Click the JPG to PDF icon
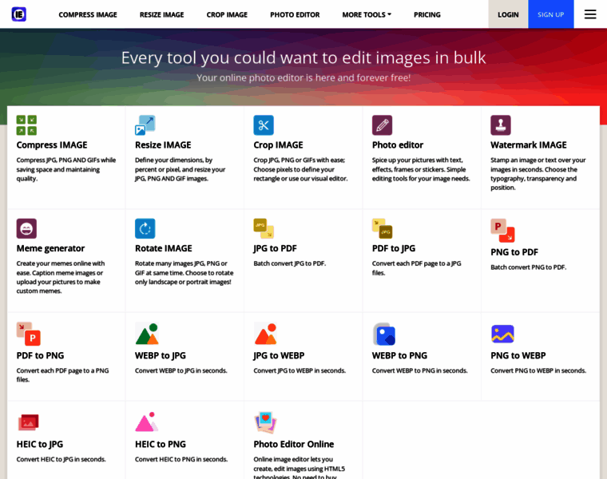 pyautogui.click(x=264, y=228)
